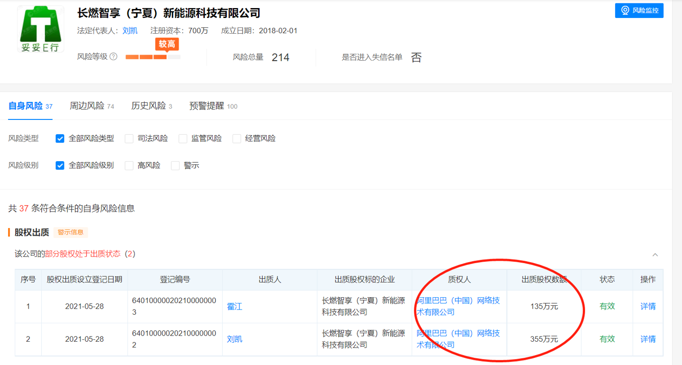
Task: Switch to the 自身风险 tab
Action: click(x=30, y=106)
